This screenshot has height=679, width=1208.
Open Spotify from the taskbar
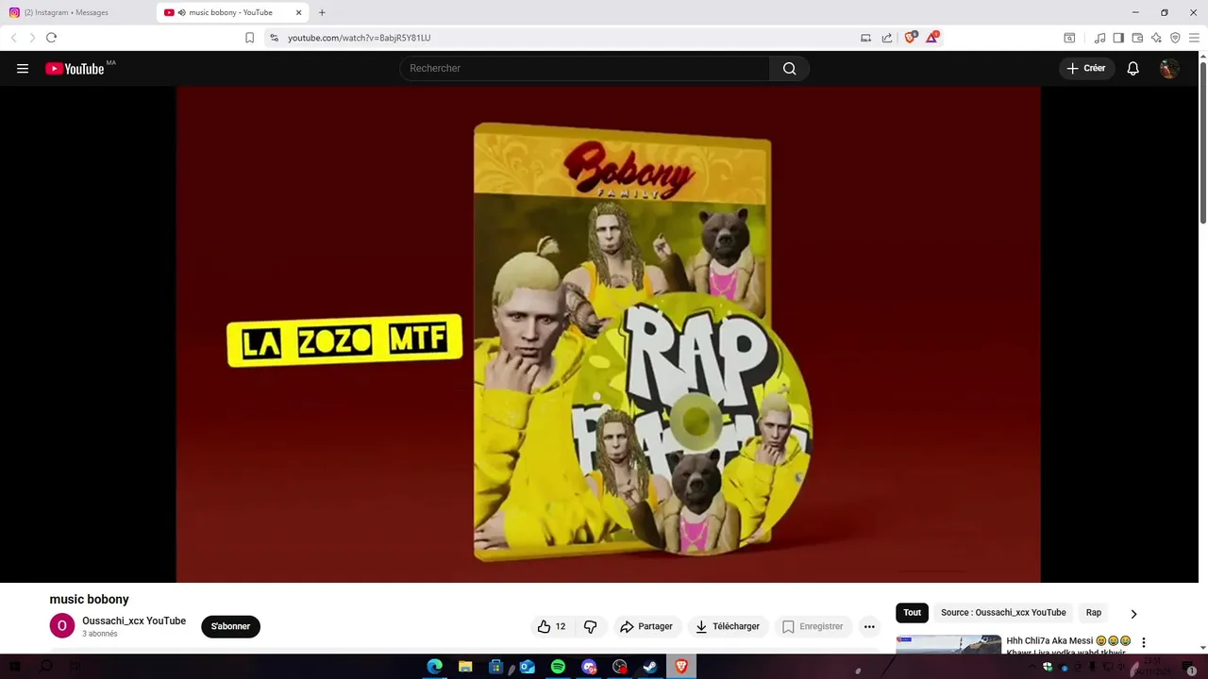[x=558, y=667]
